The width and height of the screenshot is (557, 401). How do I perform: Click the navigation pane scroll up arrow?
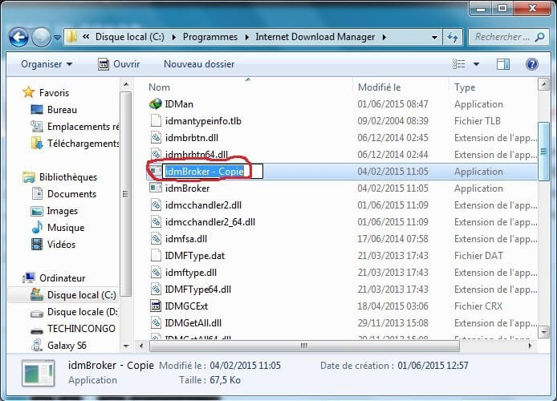coord(126,84)
